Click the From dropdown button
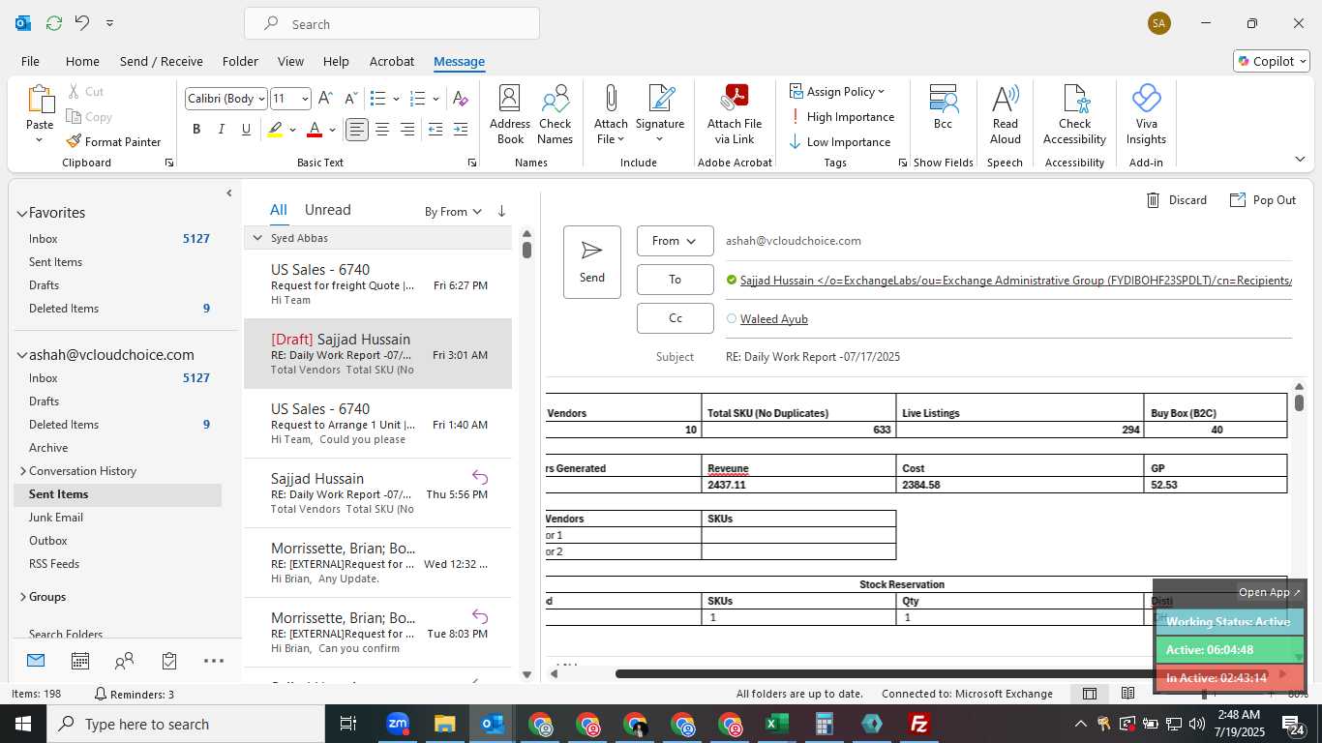 (x=675, y=241)
